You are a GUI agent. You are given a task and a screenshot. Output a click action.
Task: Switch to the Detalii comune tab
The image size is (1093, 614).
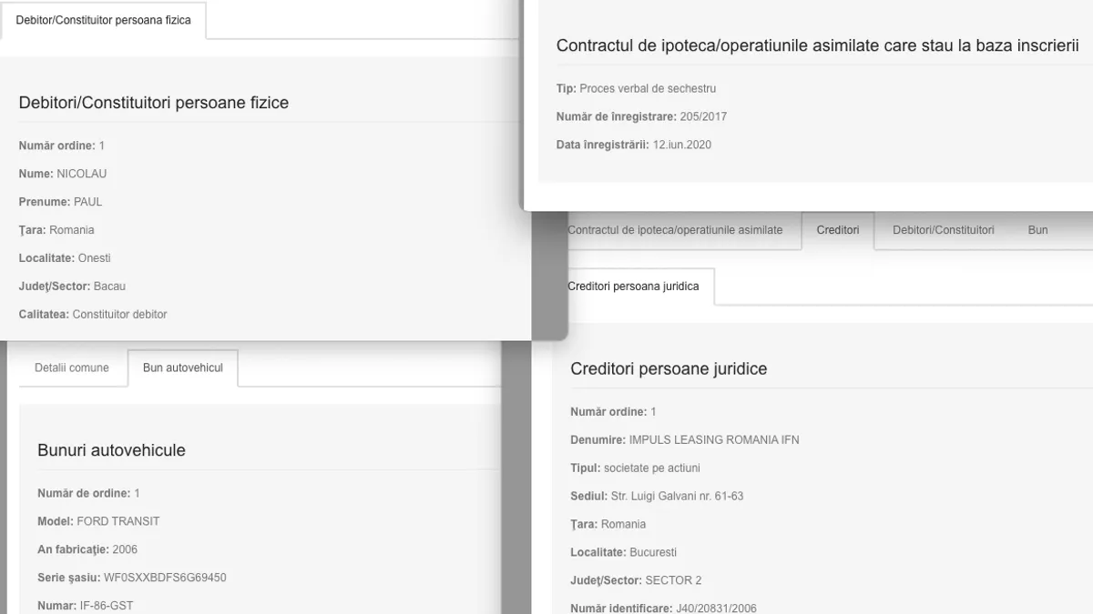click(72, 367)
